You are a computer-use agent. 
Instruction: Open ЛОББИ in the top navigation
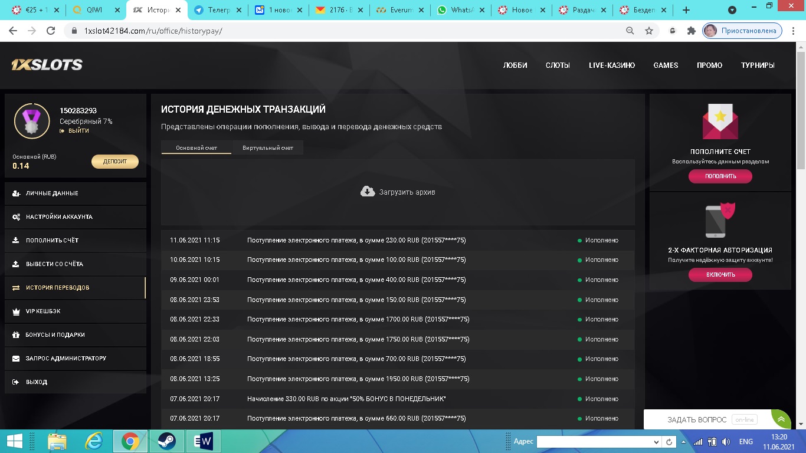(515, 65)
